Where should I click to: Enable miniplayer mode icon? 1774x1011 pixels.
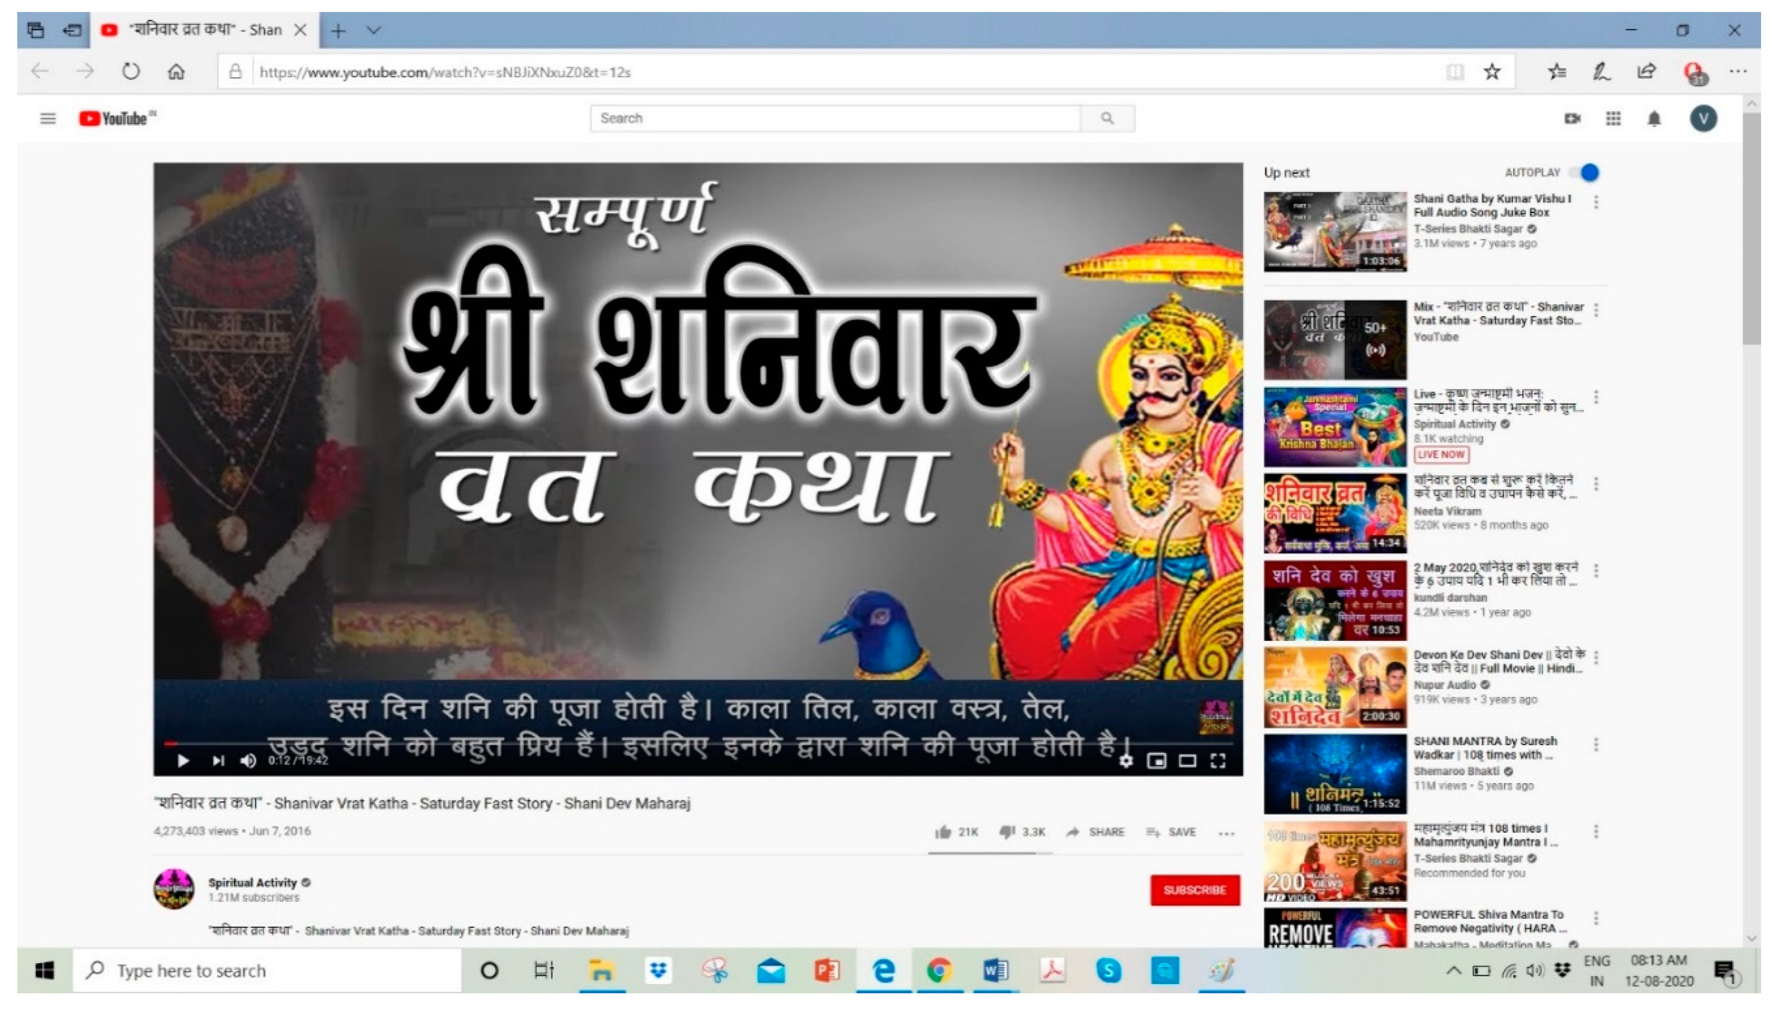[1156, 761]
